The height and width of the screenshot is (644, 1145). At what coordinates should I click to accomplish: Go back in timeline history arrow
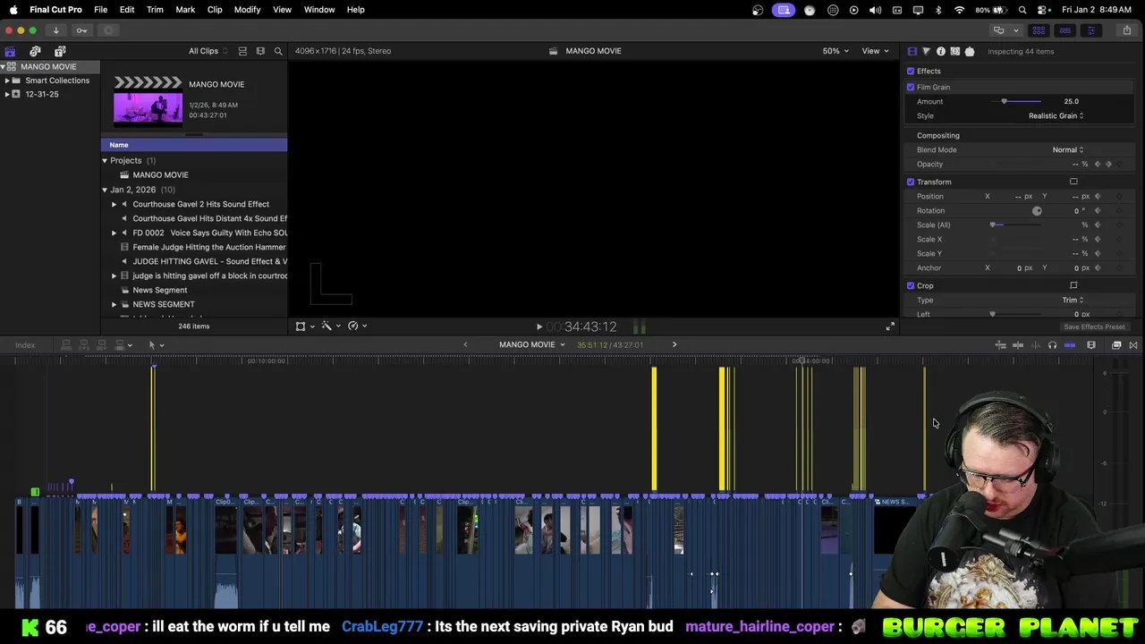(465, 345)
